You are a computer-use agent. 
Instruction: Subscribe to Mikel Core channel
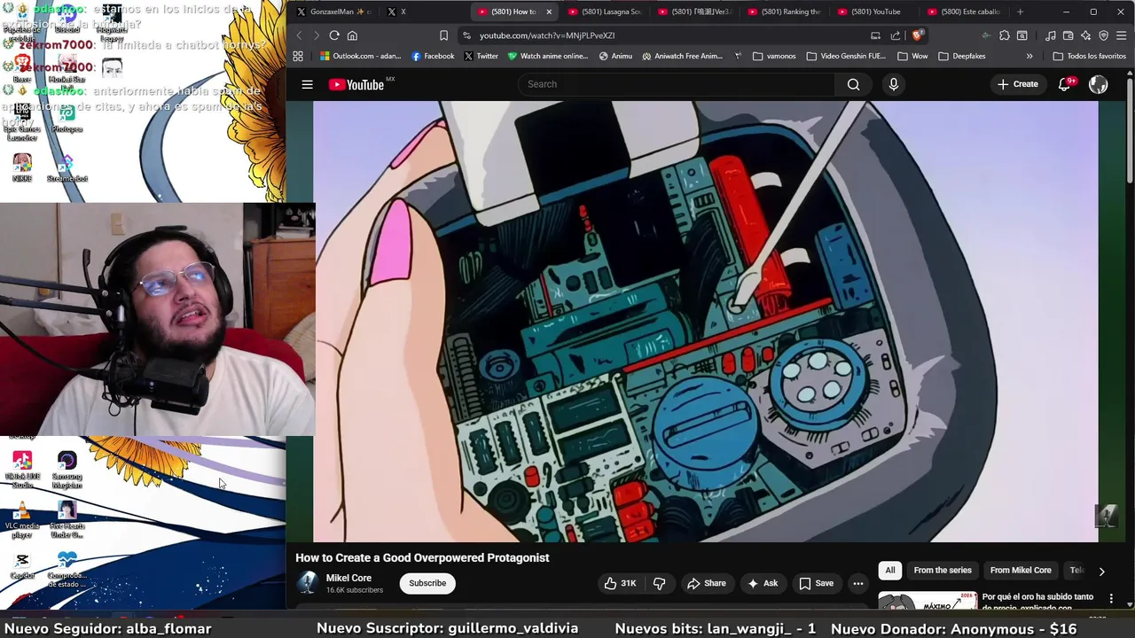[x=427, y=583]
